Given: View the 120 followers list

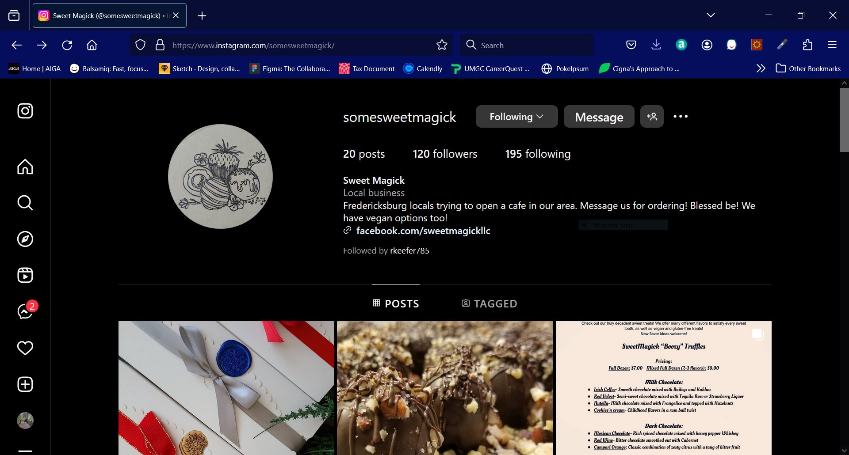Looking at the screenshot, I should pyautogui.click(x=445, y=154).
